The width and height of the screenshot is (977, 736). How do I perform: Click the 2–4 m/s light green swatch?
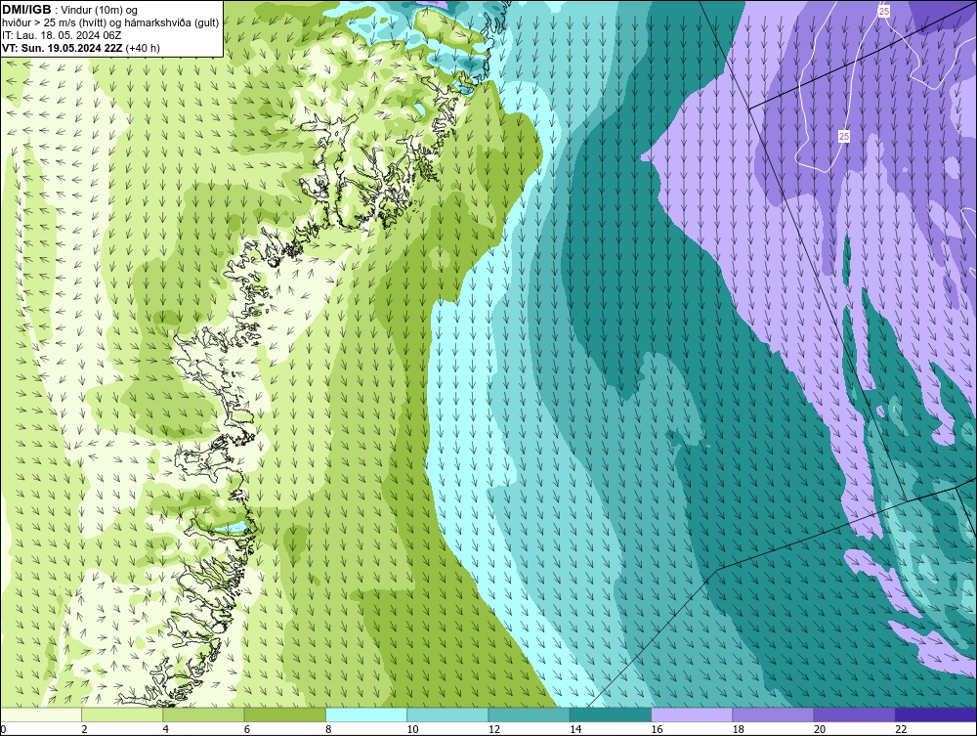[122, 714]
